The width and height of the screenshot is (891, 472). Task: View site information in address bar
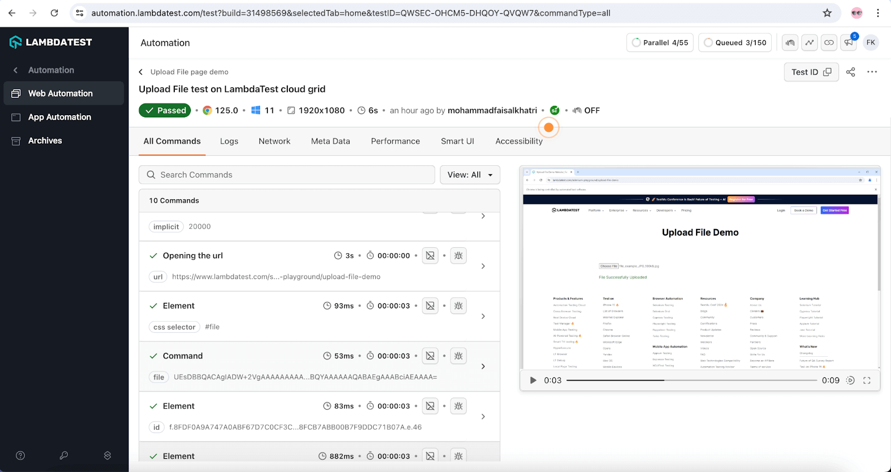click(80, 13)
